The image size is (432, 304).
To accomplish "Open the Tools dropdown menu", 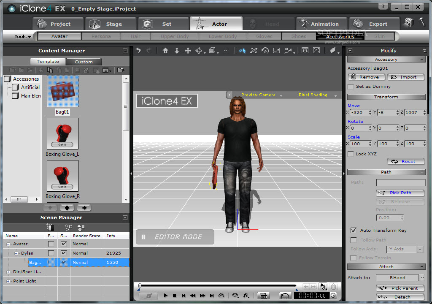I will pyautogui.click(x=23, y=36).
